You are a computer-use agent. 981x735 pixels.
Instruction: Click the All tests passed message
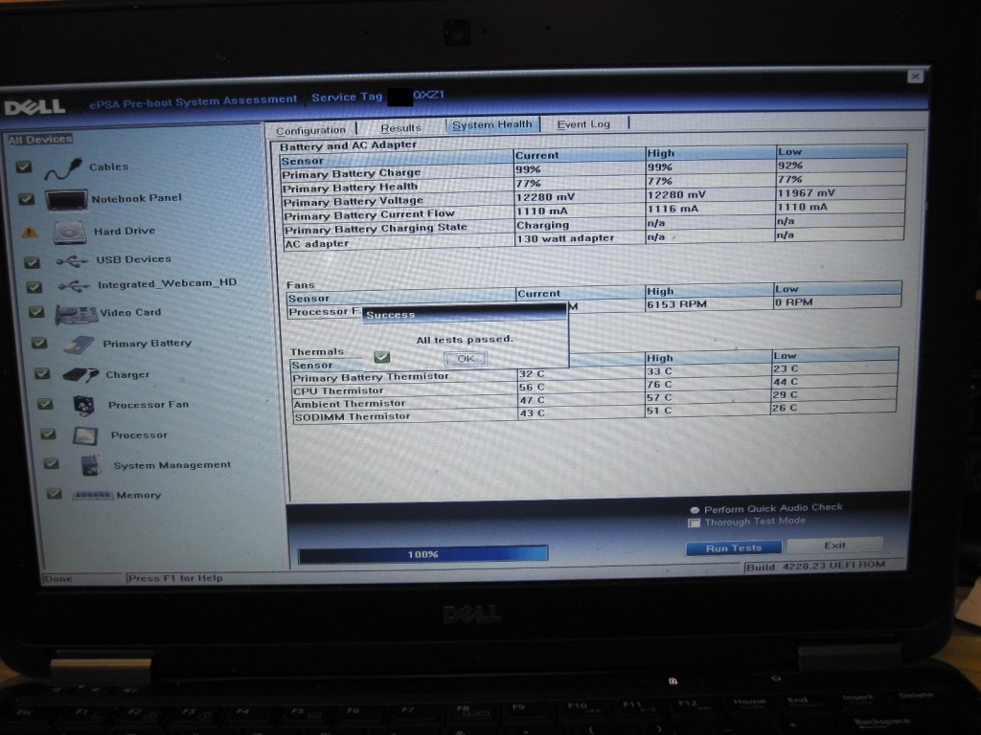click(465, 340)
